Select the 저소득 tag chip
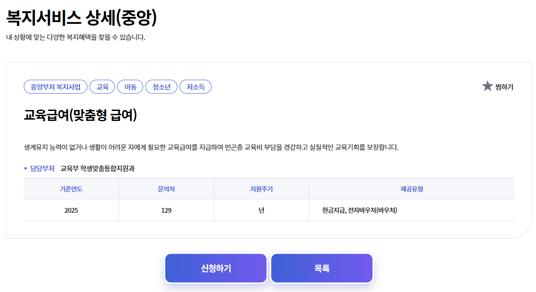This screenshot has height=292, width=536. pyautogui.click(x=195, y=87)
